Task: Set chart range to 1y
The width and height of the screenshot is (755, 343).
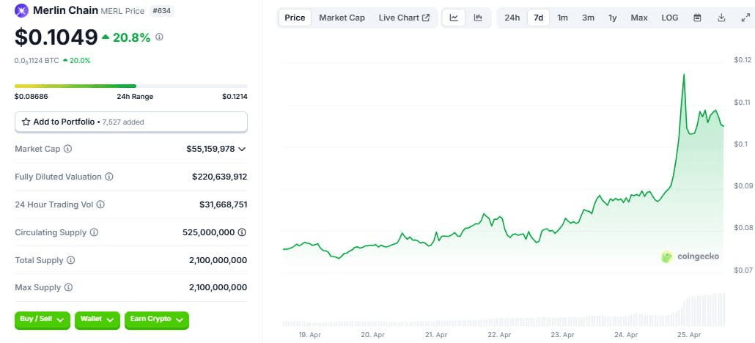Action: click(613, 18)
